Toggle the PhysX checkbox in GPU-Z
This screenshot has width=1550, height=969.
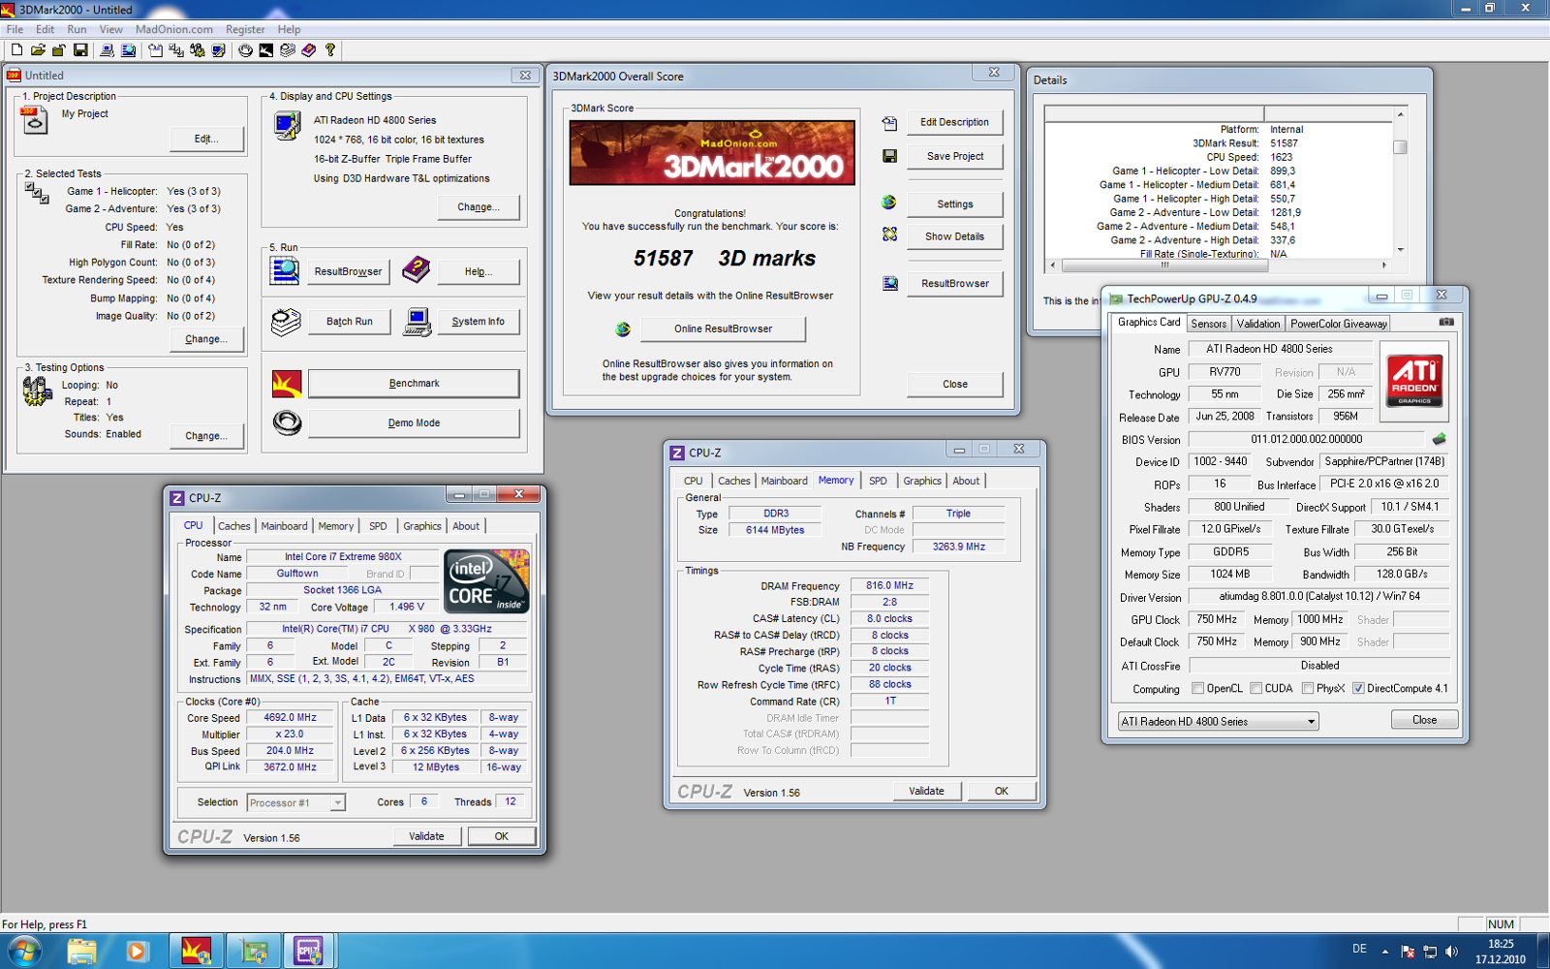tap(1308, 689)
